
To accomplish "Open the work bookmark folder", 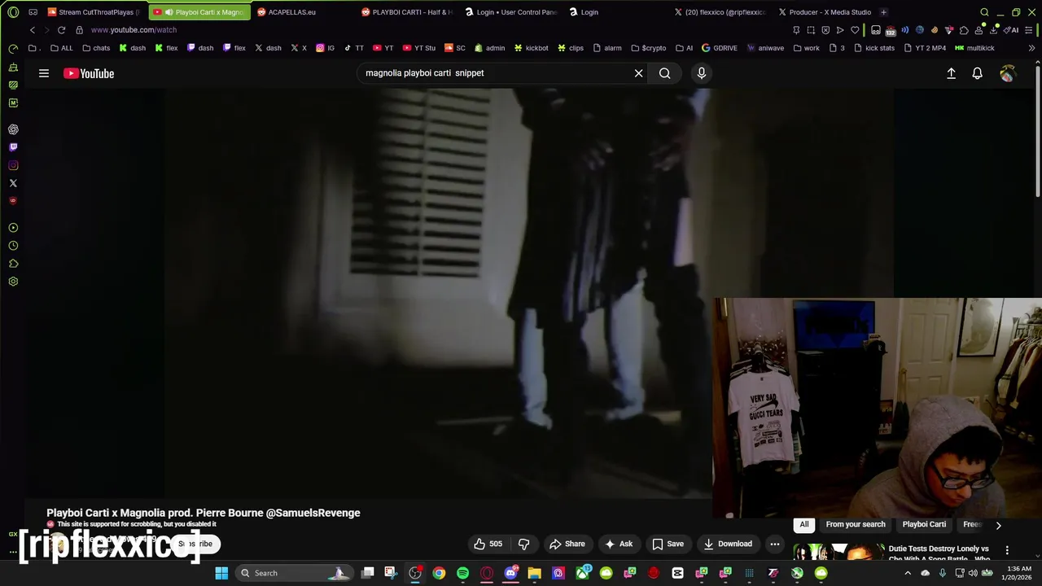I will coord(806,48).
